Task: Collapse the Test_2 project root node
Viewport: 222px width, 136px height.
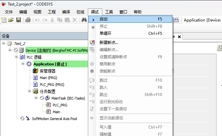Action: pos(3,43)
